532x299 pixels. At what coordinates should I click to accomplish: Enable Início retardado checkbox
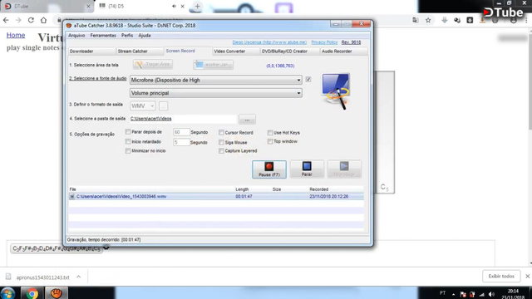(128, 141)
